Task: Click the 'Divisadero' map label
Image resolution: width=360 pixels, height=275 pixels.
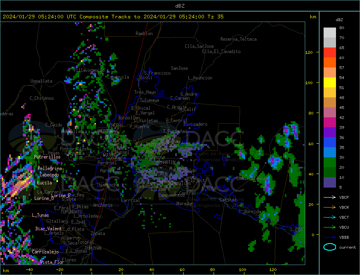Action: click(195, 124)
